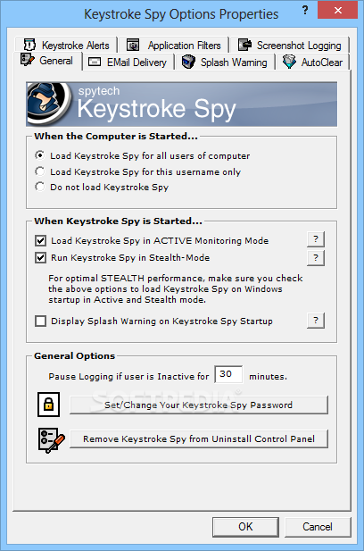Close the Options Properties dialog
Screen dimensions: 364x551
coord(337,10)
